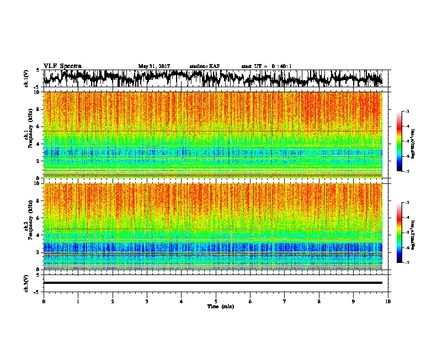Click the ch.2 color scale bar
The image size is (437, 338).
click(x=399, y=233)
